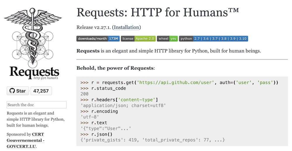Open the Installation link
The image size is (292, 151).
pos(126,27)
